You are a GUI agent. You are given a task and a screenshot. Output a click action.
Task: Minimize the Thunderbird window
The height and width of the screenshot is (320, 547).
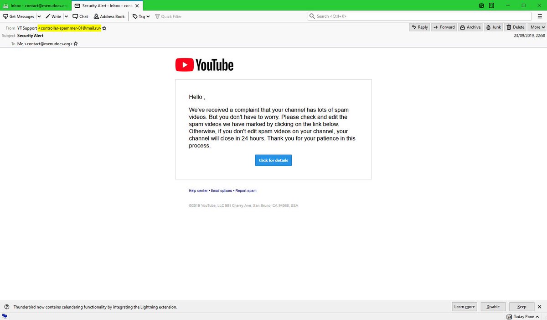coord(508,5)
